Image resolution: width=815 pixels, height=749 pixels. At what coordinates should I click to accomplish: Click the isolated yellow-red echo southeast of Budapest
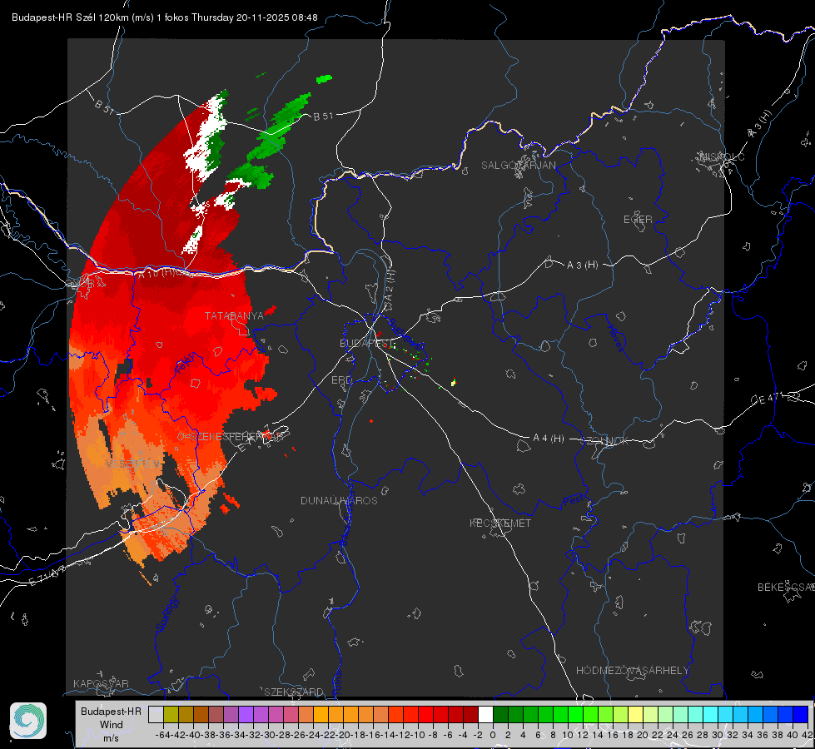[x=453, y=382]
